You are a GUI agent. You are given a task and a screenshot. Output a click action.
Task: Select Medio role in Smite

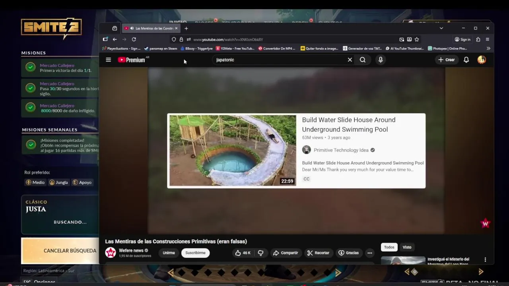point(35,182)
